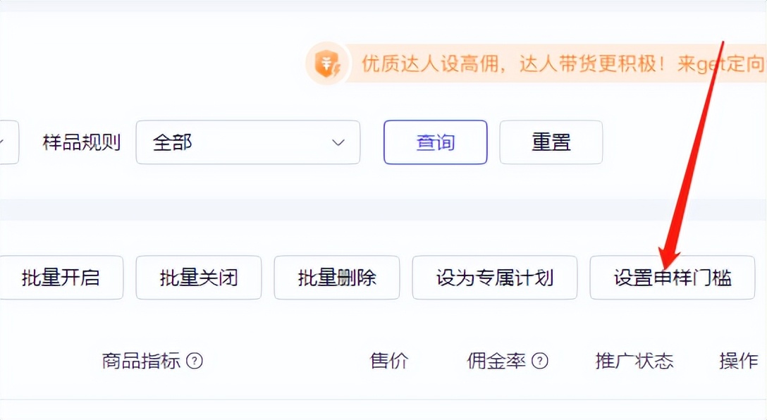Click the 佣金率 column header text
Viewport: 767px width, 420px height.
(496, 362)
